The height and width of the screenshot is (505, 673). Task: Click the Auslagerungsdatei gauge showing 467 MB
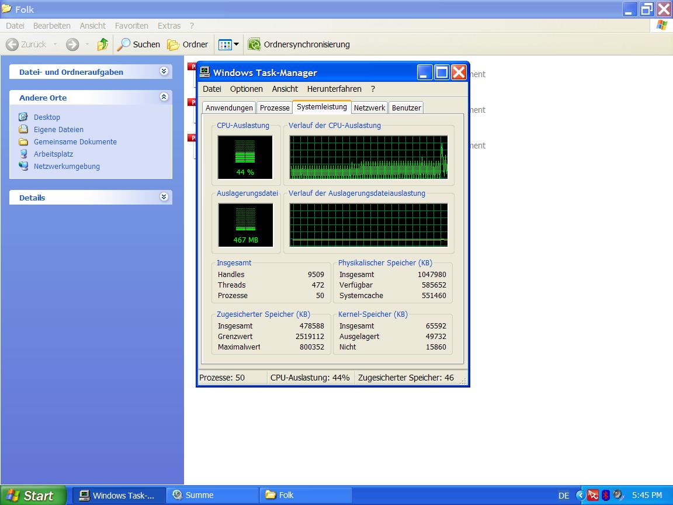[x=245, y=225]
